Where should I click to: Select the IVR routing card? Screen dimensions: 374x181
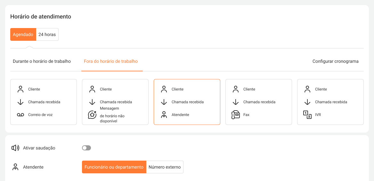(330, 102)
